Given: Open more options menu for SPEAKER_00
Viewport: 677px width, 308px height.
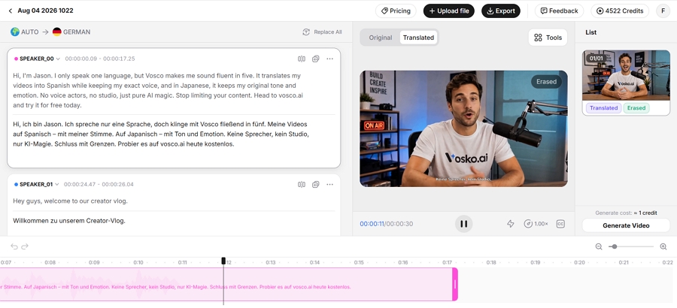Looking at the screenshot, I should [x=330, y=59].
